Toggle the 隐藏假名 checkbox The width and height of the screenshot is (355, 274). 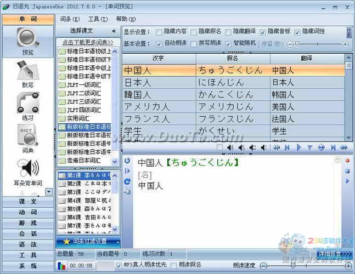pos(194,32)
